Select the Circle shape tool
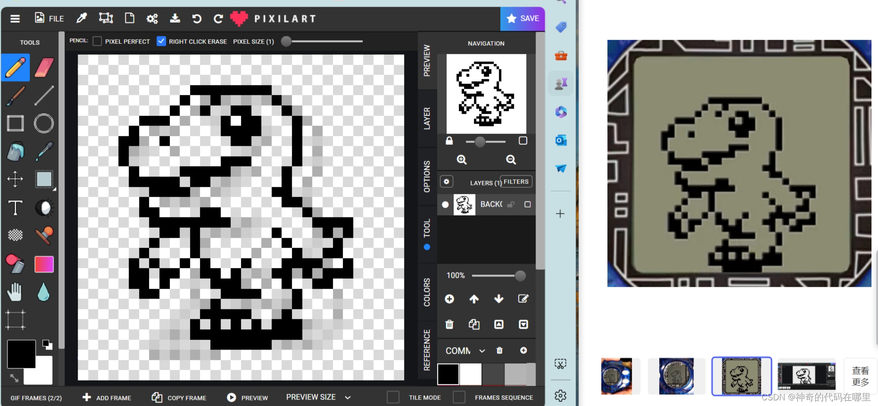The height and width of the screenshot is (406, 878). pyautogui.click(x=44, y=124)
